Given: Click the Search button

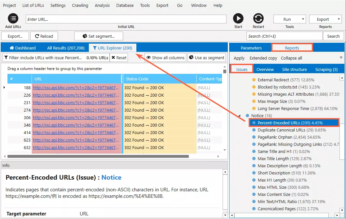Looking at the screenshot, I should tap(333, 36).
